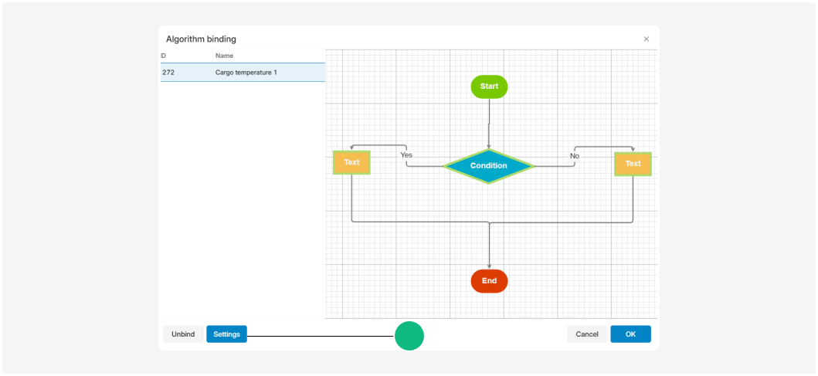Select the red End node

point(489,281)
